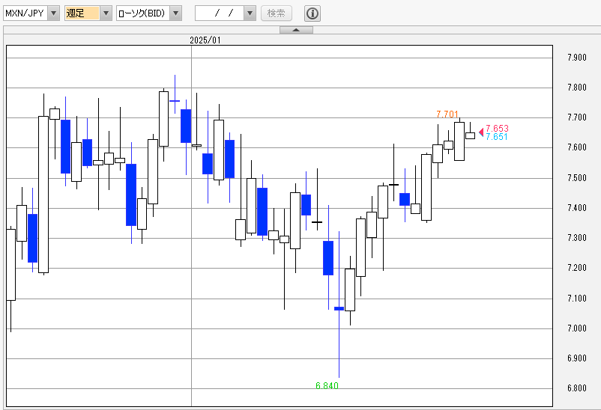Click the 7.600 price axis label

[577, 147]
